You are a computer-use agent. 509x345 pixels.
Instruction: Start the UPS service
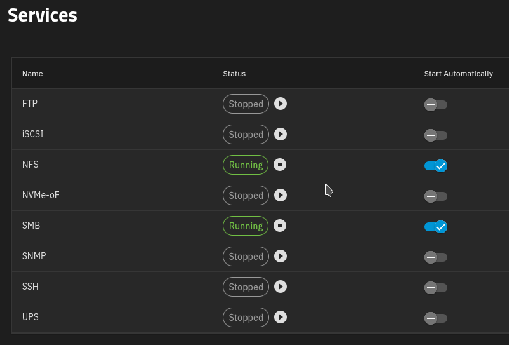(x=281, y=317)
